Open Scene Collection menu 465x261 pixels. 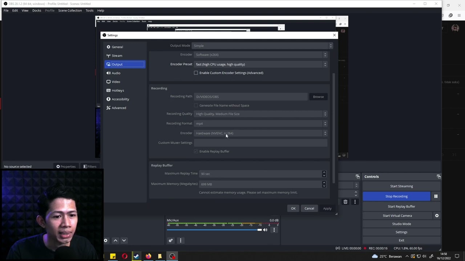pos(70,11)
